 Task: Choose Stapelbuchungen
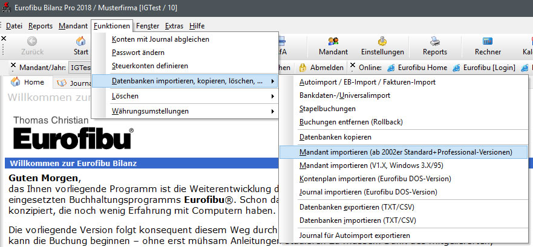404,109
